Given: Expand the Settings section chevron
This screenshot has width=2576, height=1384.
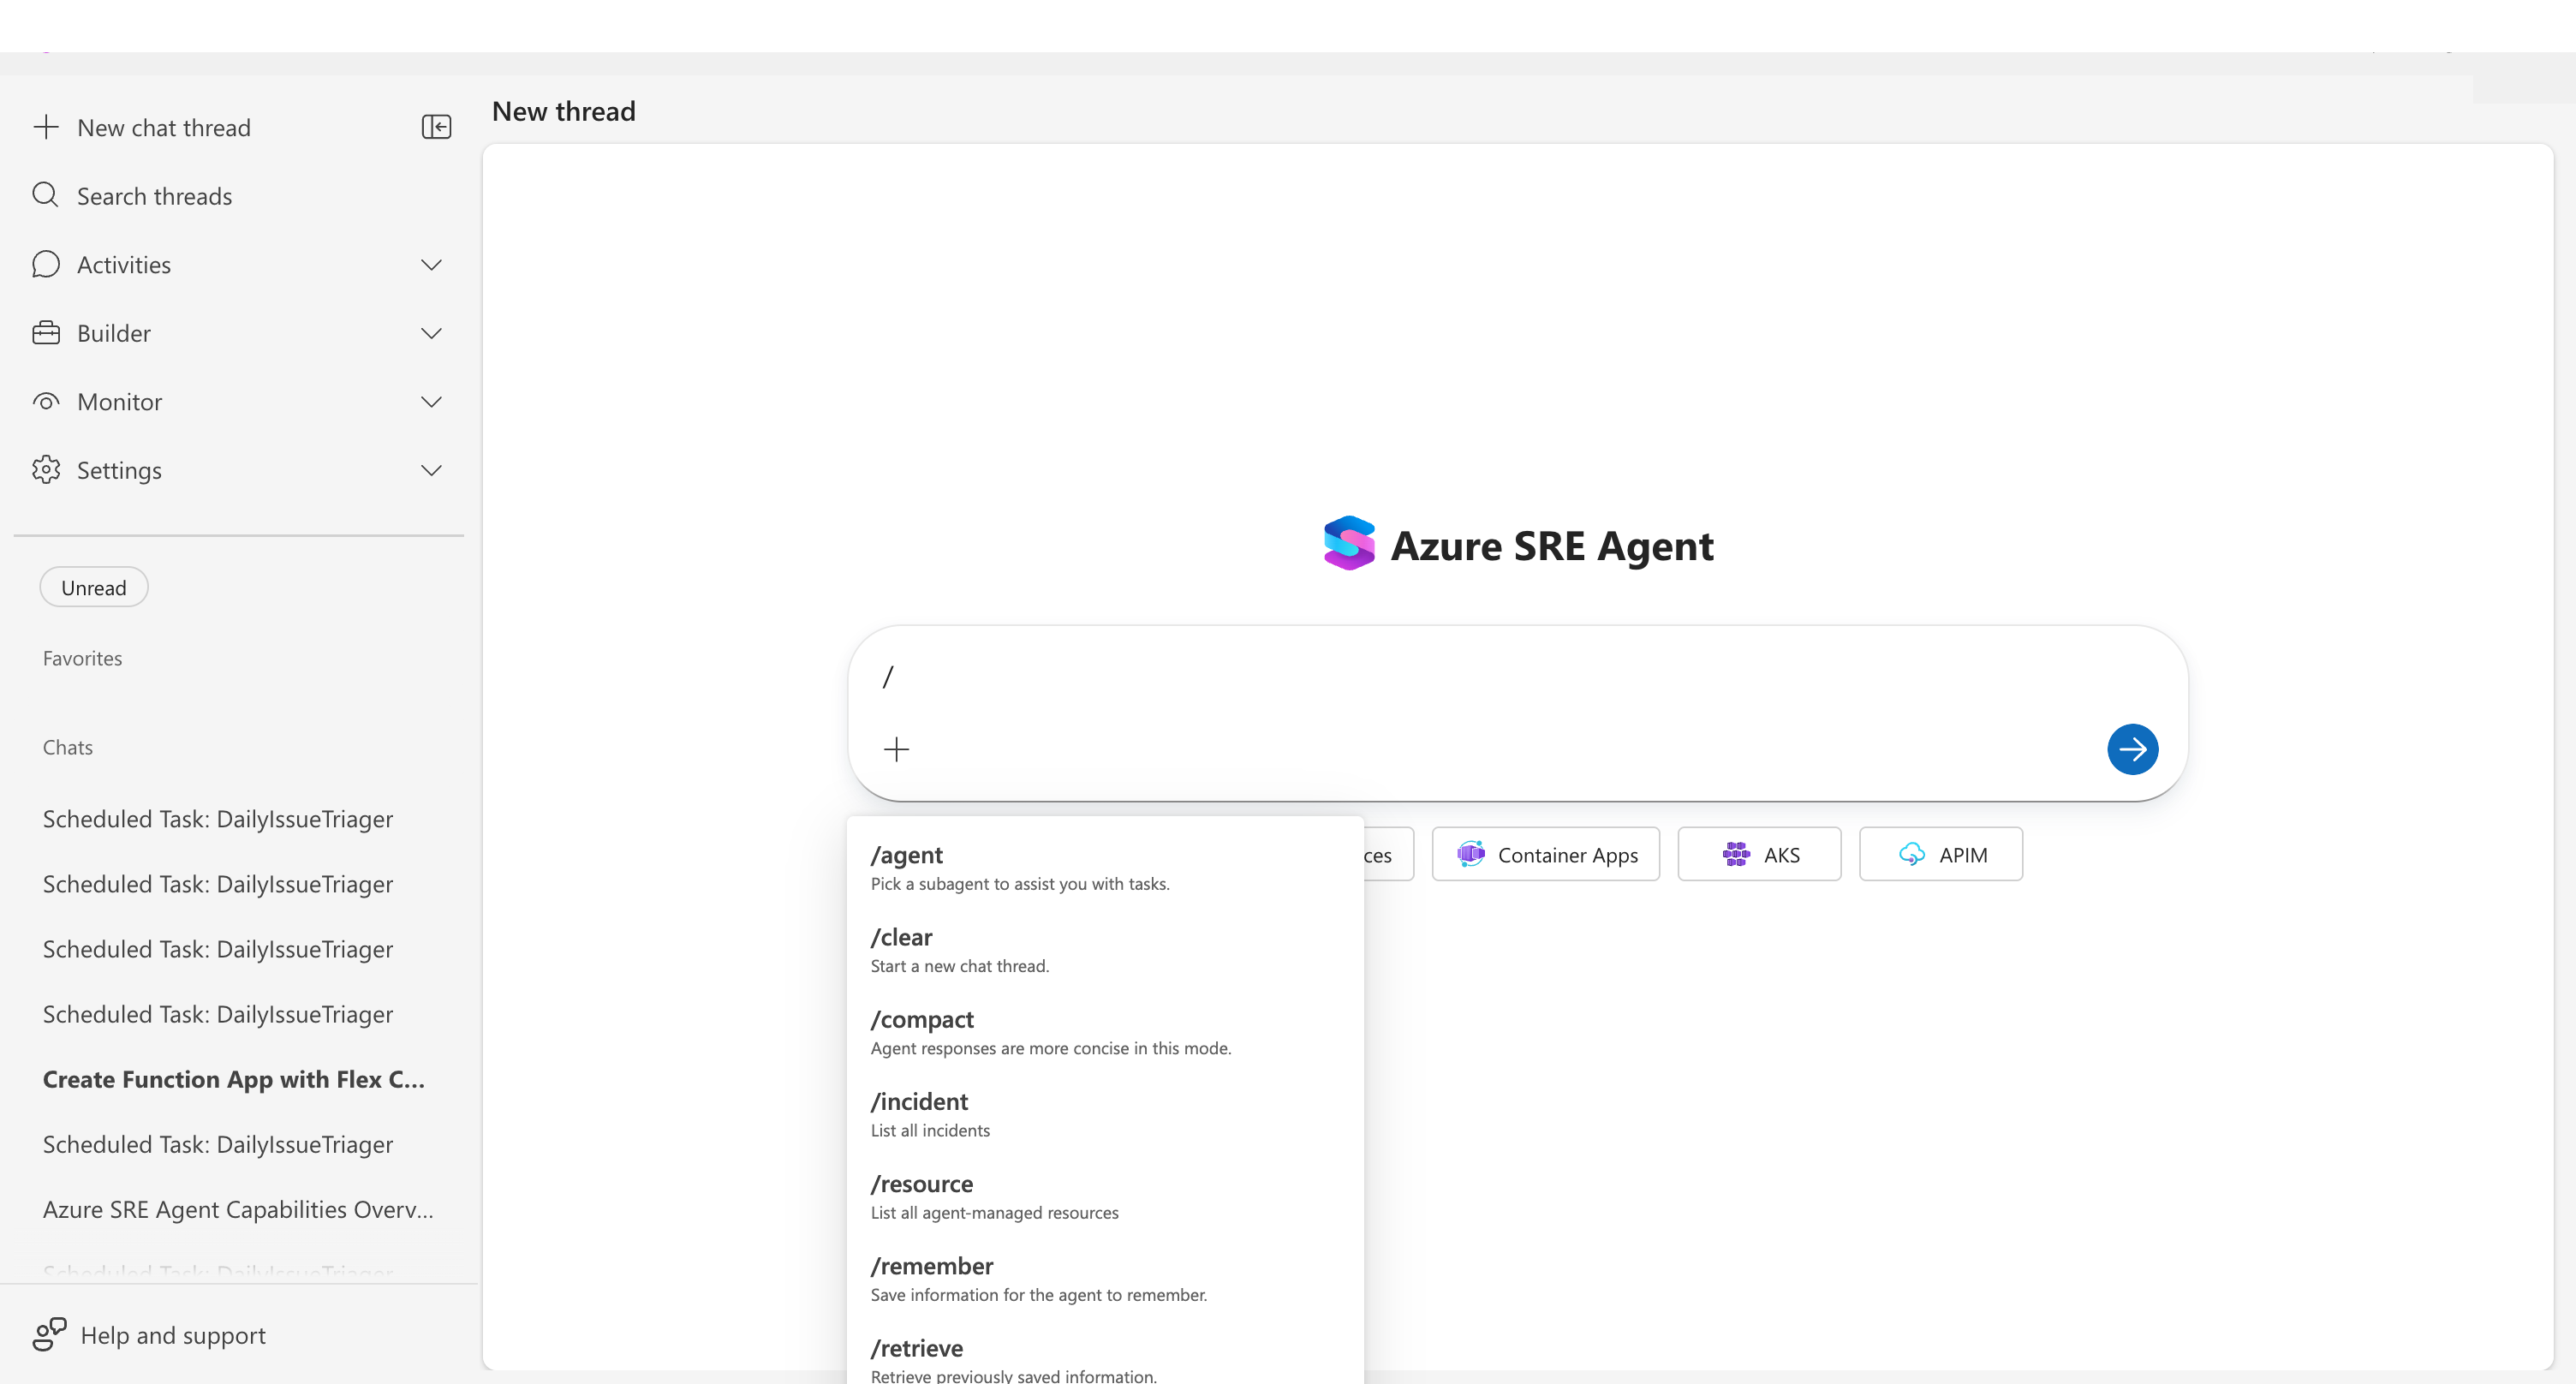Looking at the screenshot, I should [431, 471].
